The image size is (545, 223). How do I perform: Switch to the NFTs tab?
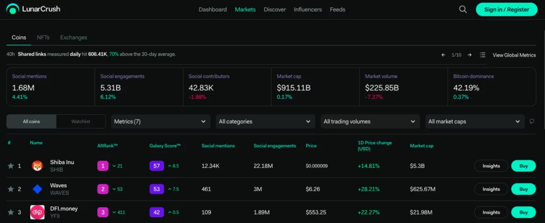pos(43,38)
